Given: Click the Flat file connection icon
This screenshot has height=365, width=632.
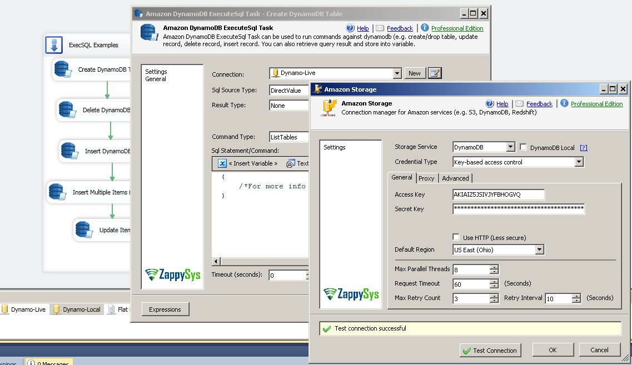Looking at the screenshot, I should pyautogui.click(x=111, y=309).
